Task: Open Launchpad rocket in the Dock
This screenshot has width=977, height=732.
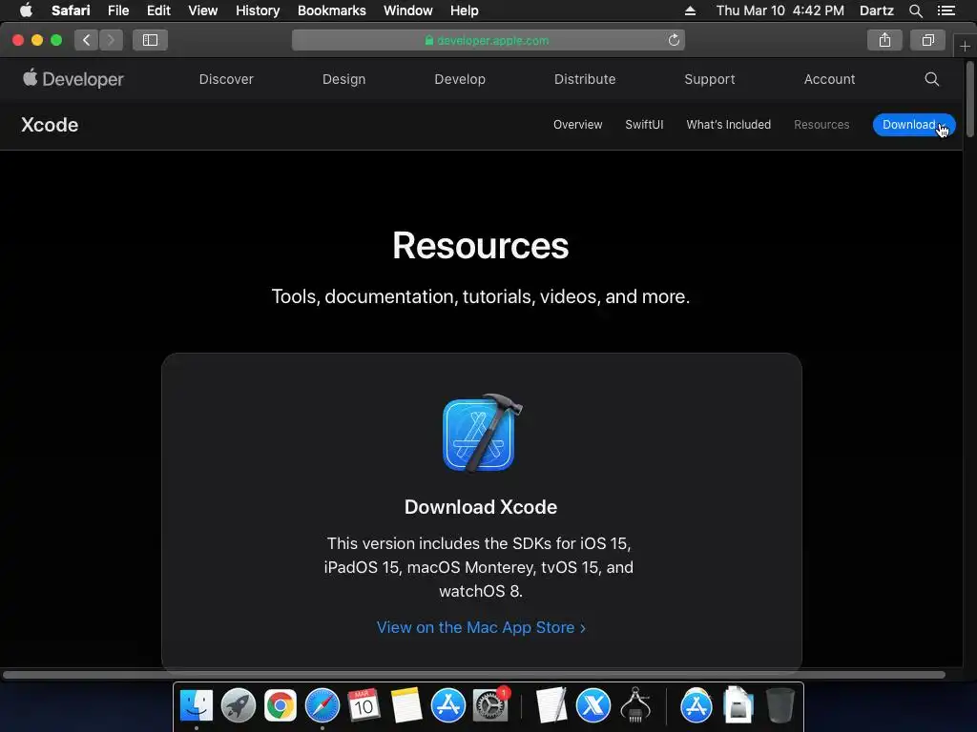Action: click(x=238, y=706)
